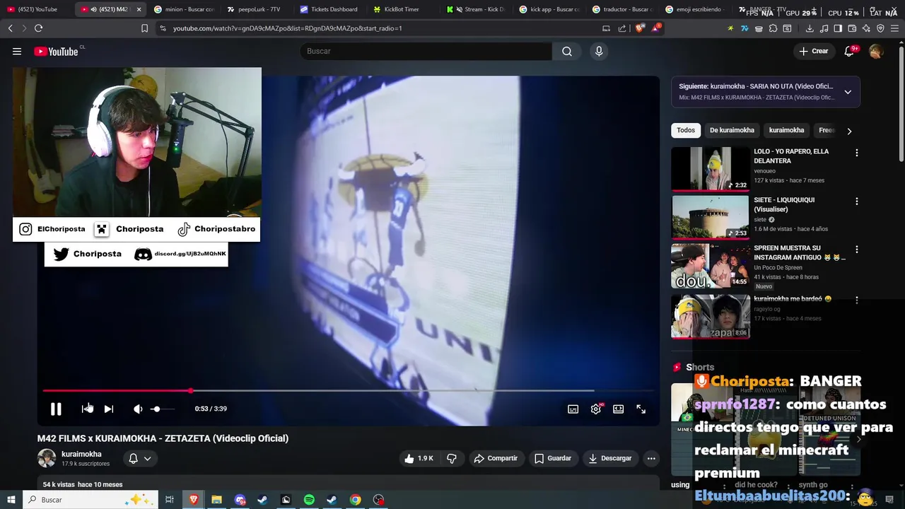Close the active YouTube tab

click(x=139, y=9)
